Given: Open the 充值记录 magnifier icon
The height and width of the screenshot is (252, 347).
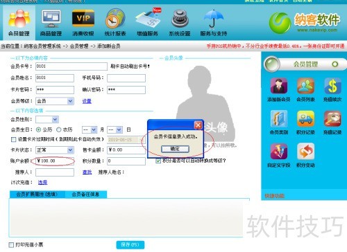Looking at the screenshot, I should [332, 118].
